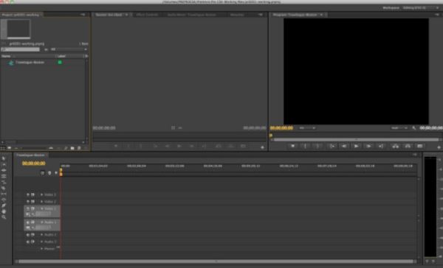Select the Project panel tab
This screenshot has height=268, width=443.
tap(21, 15)
